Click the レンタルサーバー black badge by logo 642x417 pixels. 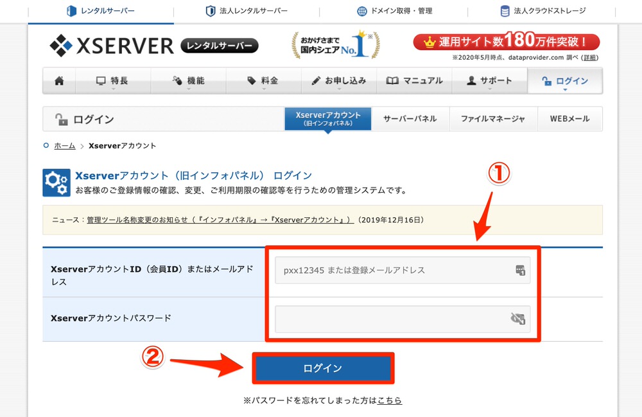tap(220, 46)
